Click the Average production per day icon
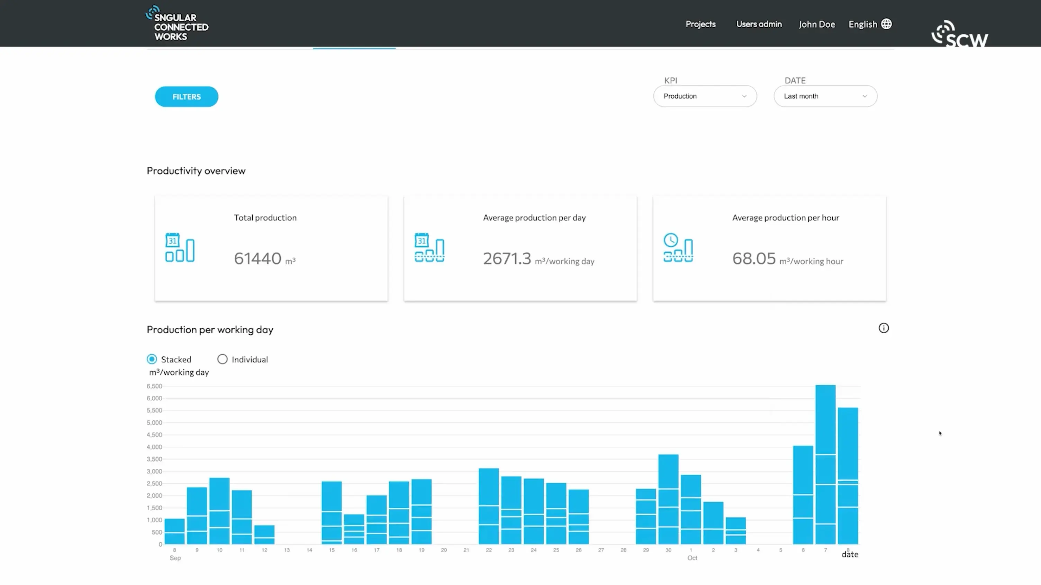This screenshot has height=585, width=1041. (x=429, y=248)
